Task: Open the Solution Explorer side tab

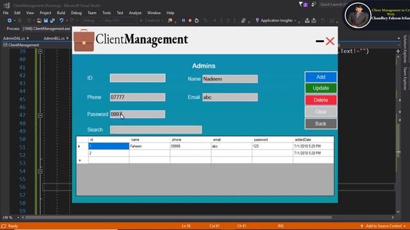Action: pyautogui.click(x=405, y=49)
